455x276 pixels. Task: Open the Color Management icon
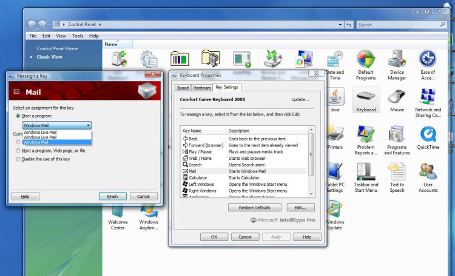304,59
